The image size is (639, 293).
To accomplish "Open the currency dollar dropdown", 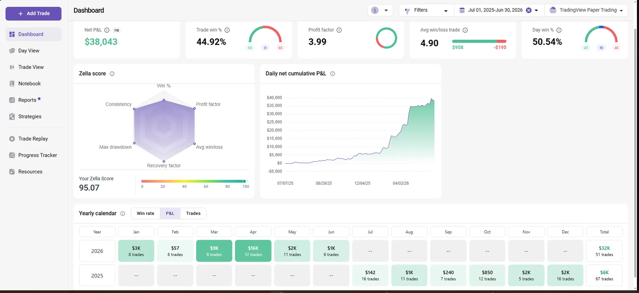I will (x=380, y=10).
